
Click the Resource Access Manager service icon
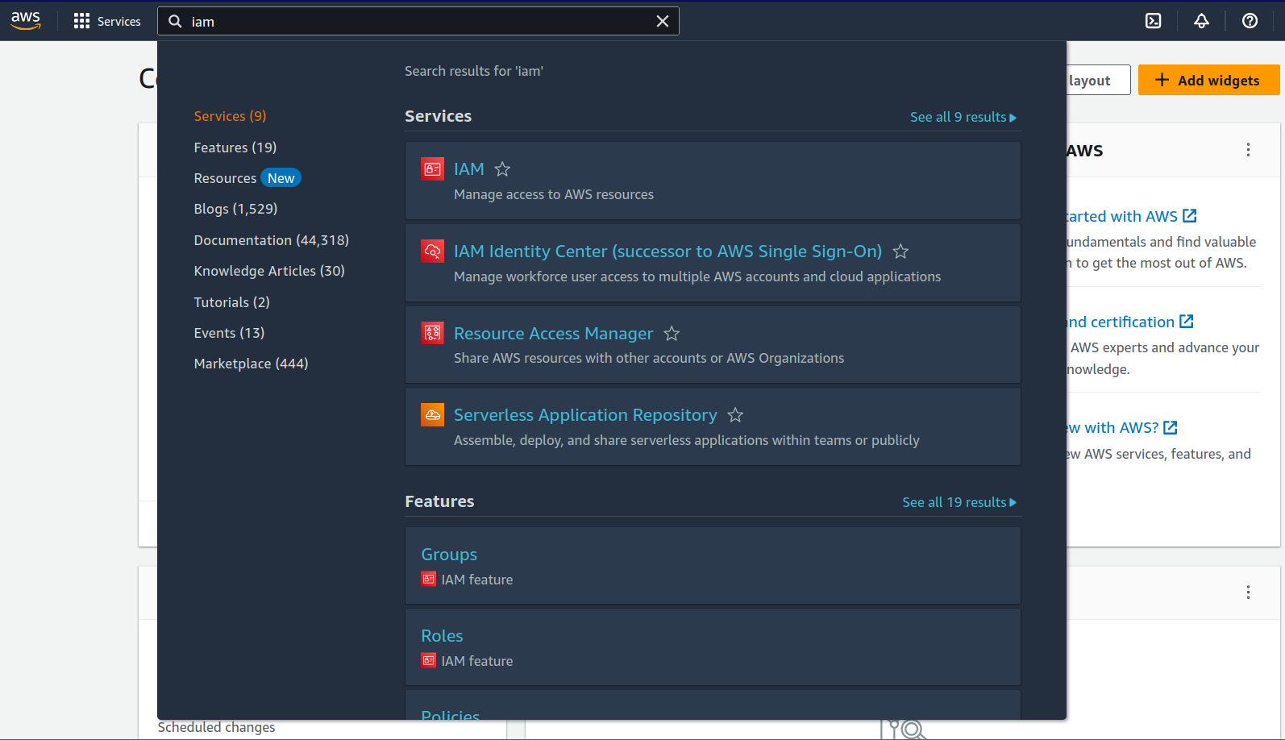pos(433,333)
